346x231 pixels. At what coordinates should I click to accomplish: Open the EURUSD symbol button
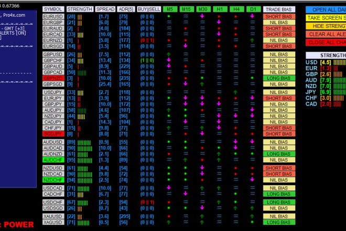click(53, 16)
